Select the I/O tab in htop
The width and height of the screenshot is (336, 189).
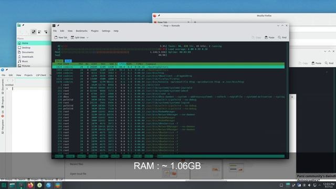point(68,61)
